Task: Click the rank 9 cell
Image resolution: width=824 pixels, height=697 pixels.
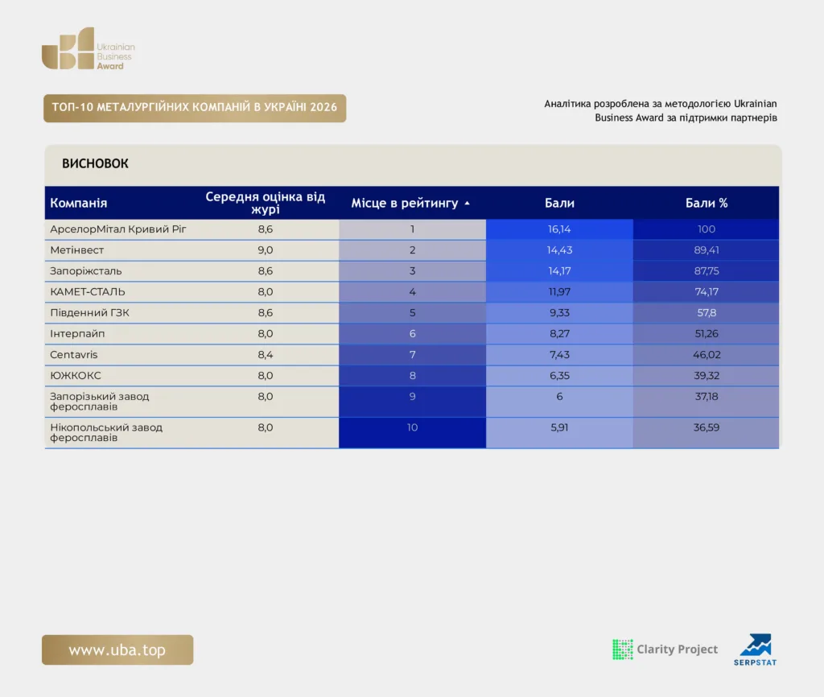Action: tap(413, 402)
